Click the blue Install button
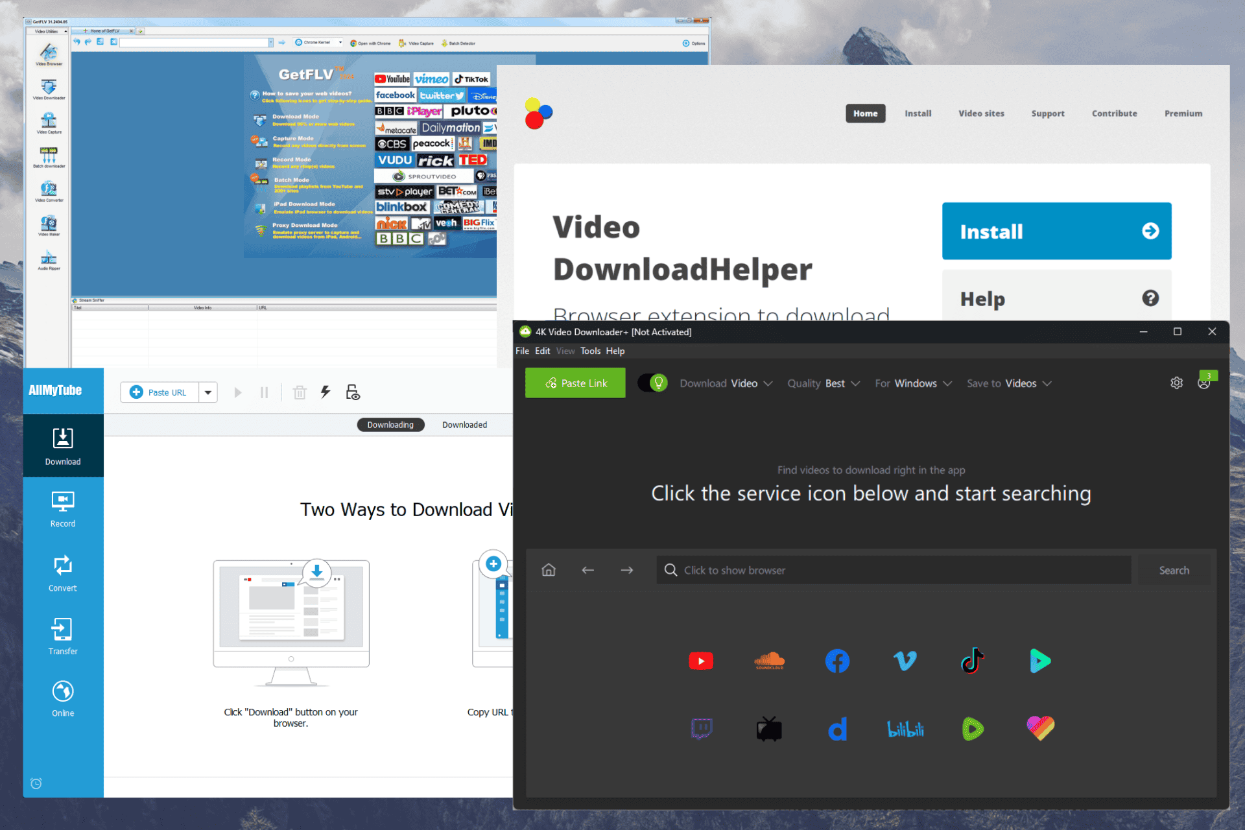This screenshot has width=1245, height=830. point(1056,231)
